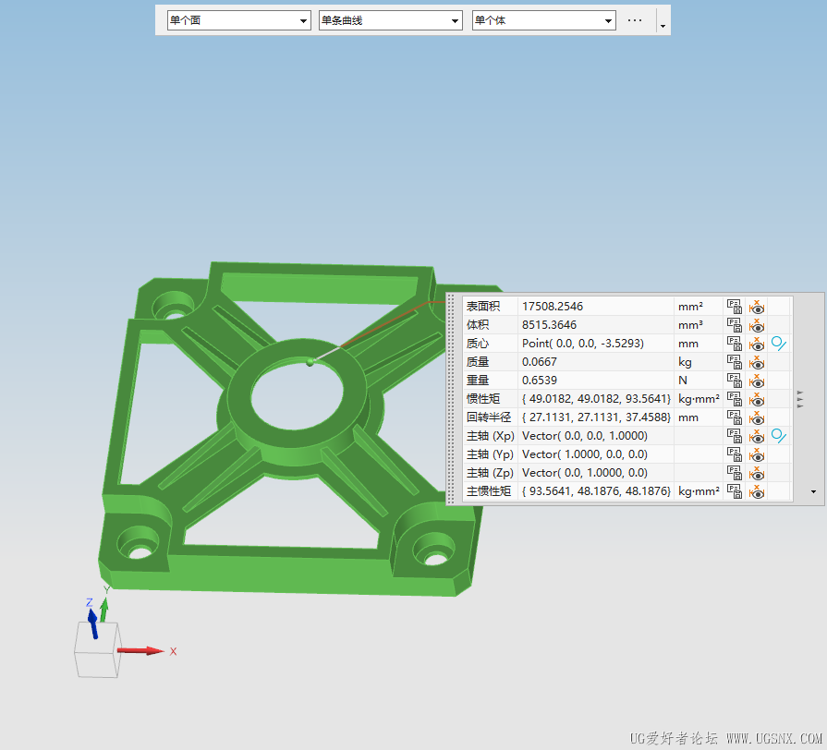Click the blue geometry icon in the 主轴 (Xp) row
This screenshot has height=750, width=827.
click(x=778, y=435)
